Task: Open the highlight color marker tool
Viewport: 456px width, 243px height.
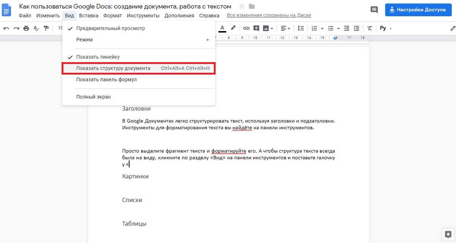Action: coord(233,28)
